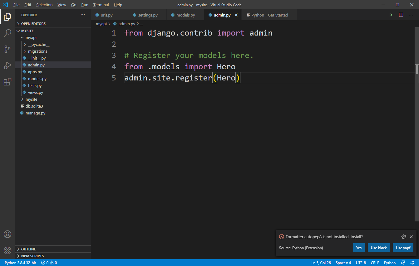419x266 pixels.
Task: Select Python 3.8.4 32-bit interpreter
Action: coord(20,263)
